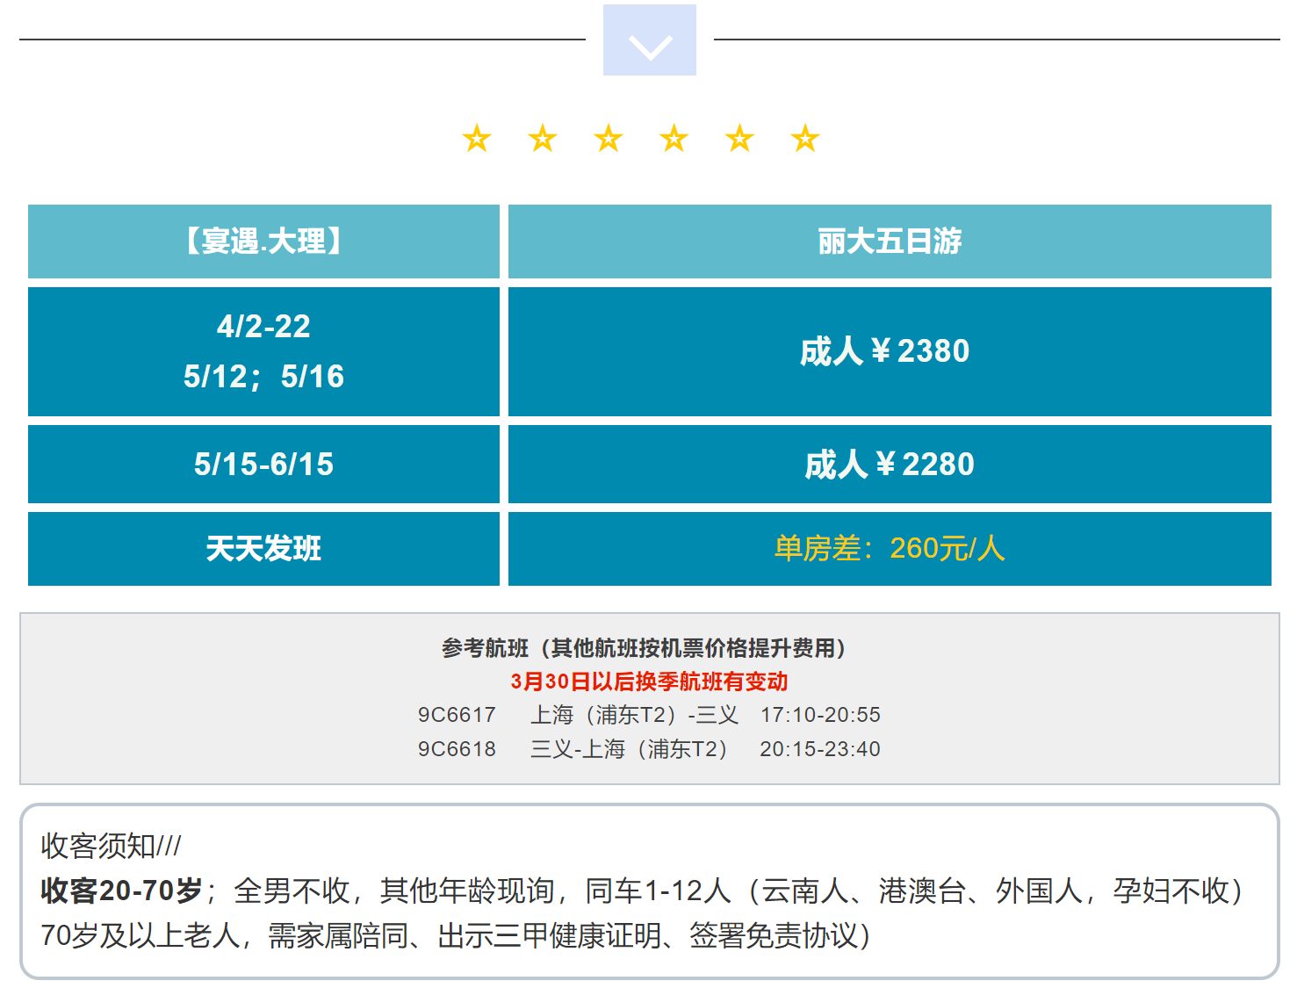Click the bold 收客20-70岁 text
The height and width of the screenshot is (988, 1297).
pyautogui.click(x=121, y=891)
